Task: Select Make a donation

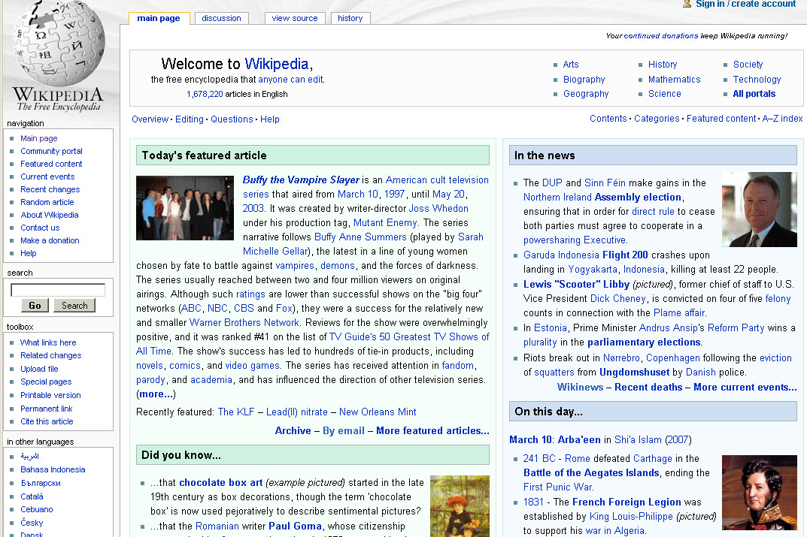Action: 50,240
